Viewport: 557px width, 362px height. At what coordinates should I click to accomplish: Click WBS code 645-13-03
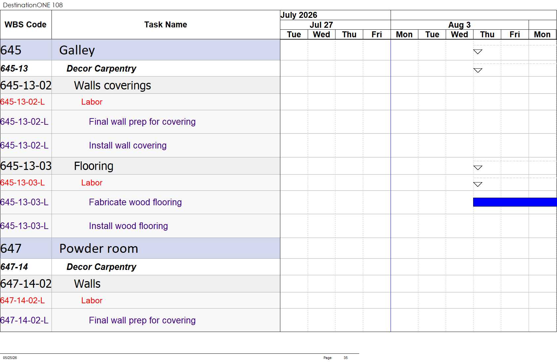(x=26, y=166)
